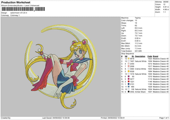Click the Stop Sequence heading

(128, 53)
